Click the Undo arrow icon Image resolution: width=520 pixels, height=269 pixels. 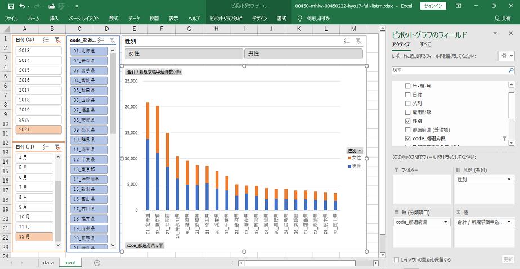click(23, 6)
